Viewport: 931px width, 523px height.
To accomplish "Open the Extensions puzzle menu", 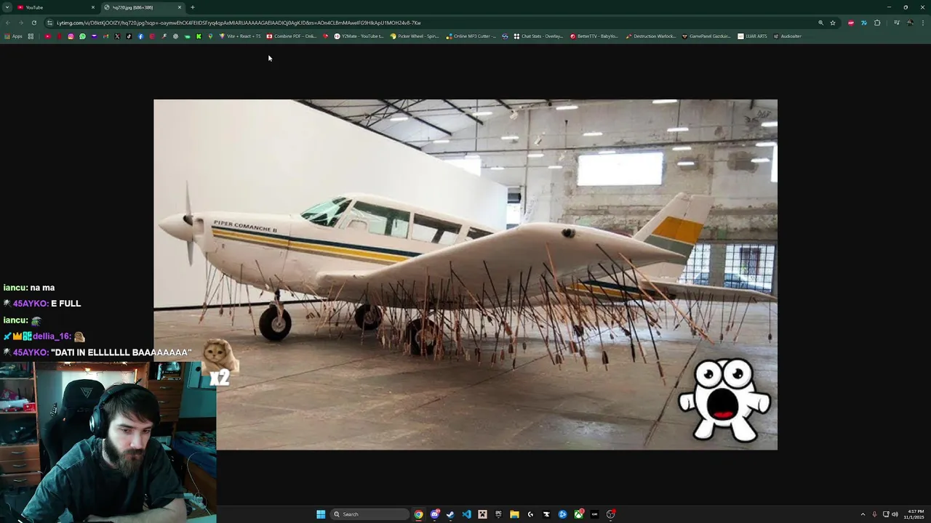I will (877, 23).
